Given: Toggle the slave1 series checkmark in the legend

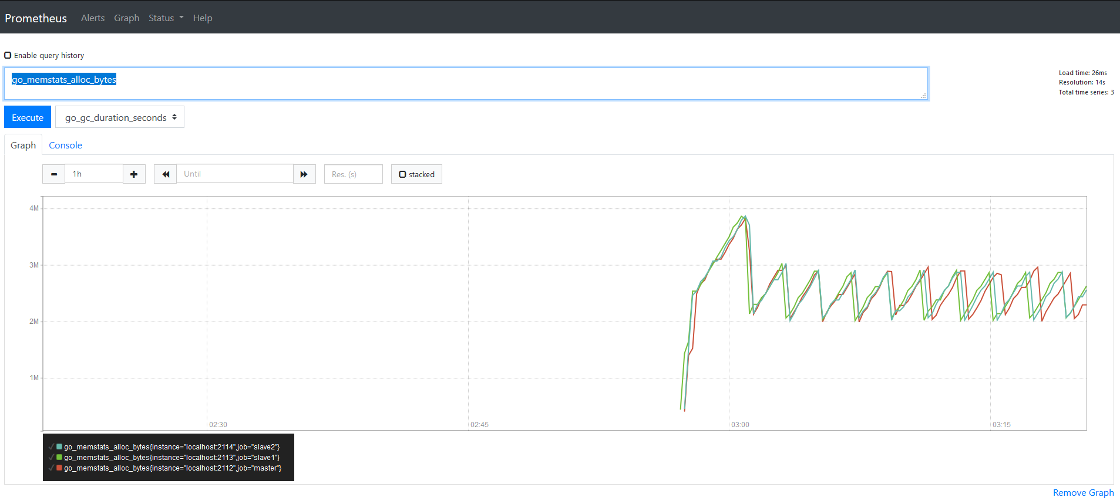Looking at the screenshot, I should pyautogui.click(x=52, y=458).
